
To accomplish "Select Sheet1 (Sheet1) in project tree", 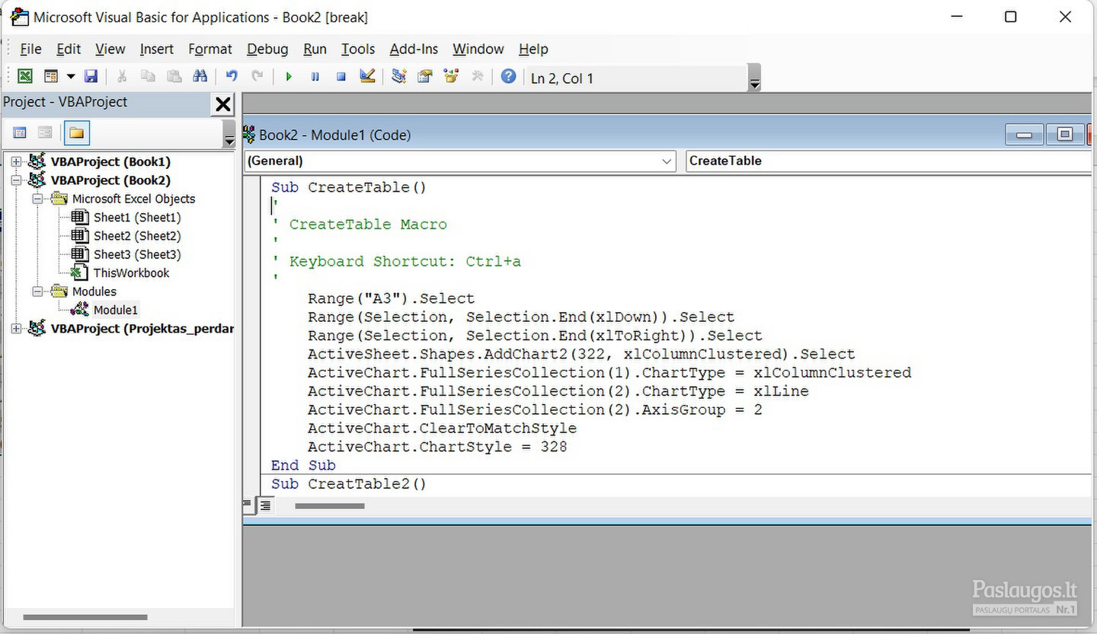I will (x=137, y=217).
